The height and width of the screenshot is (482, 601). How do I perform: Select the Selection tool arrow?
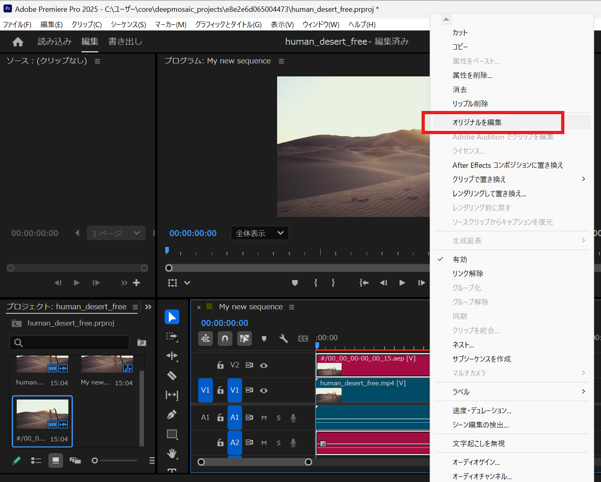[x=172, y=317]
